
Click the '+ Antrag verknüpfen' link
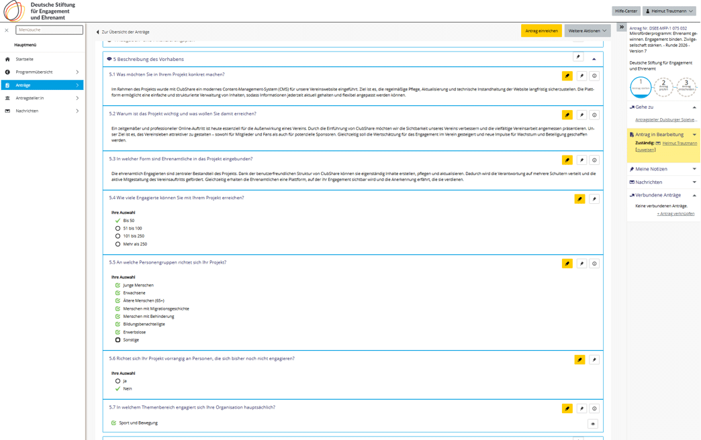(x=675, y=214)
